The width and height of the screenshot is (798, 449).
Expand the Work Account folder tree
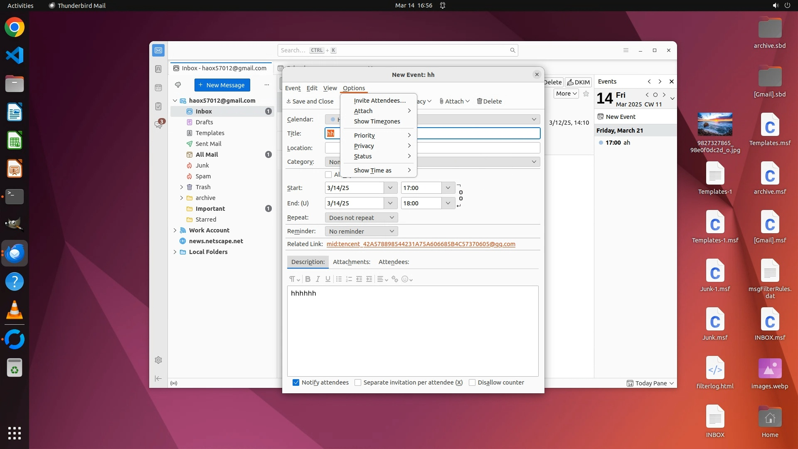point(175,230)
